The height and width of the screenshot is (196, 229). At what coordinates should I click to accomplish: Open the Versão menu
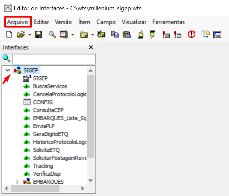tap(63, 22)
